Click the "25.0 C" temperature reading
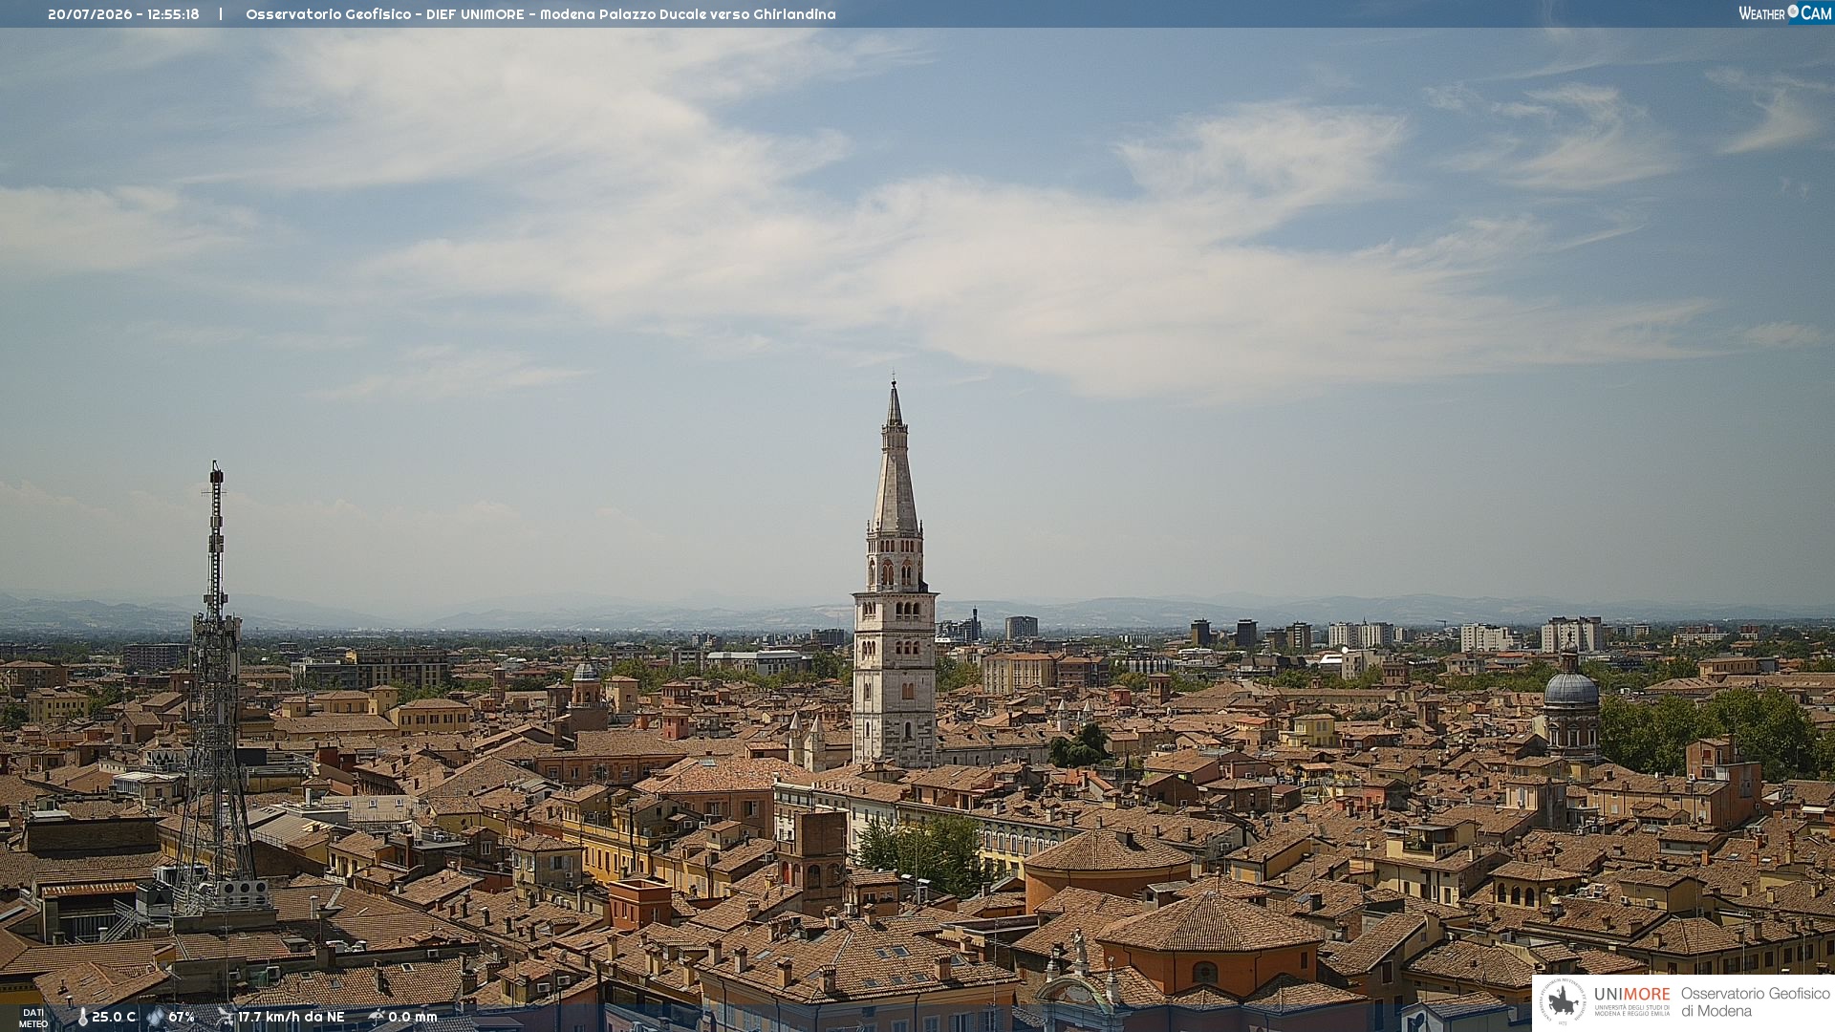 tap(114, 1018)
